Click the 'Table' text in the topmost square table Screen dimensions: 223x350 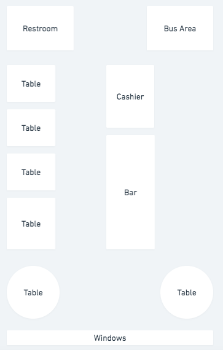31,84
